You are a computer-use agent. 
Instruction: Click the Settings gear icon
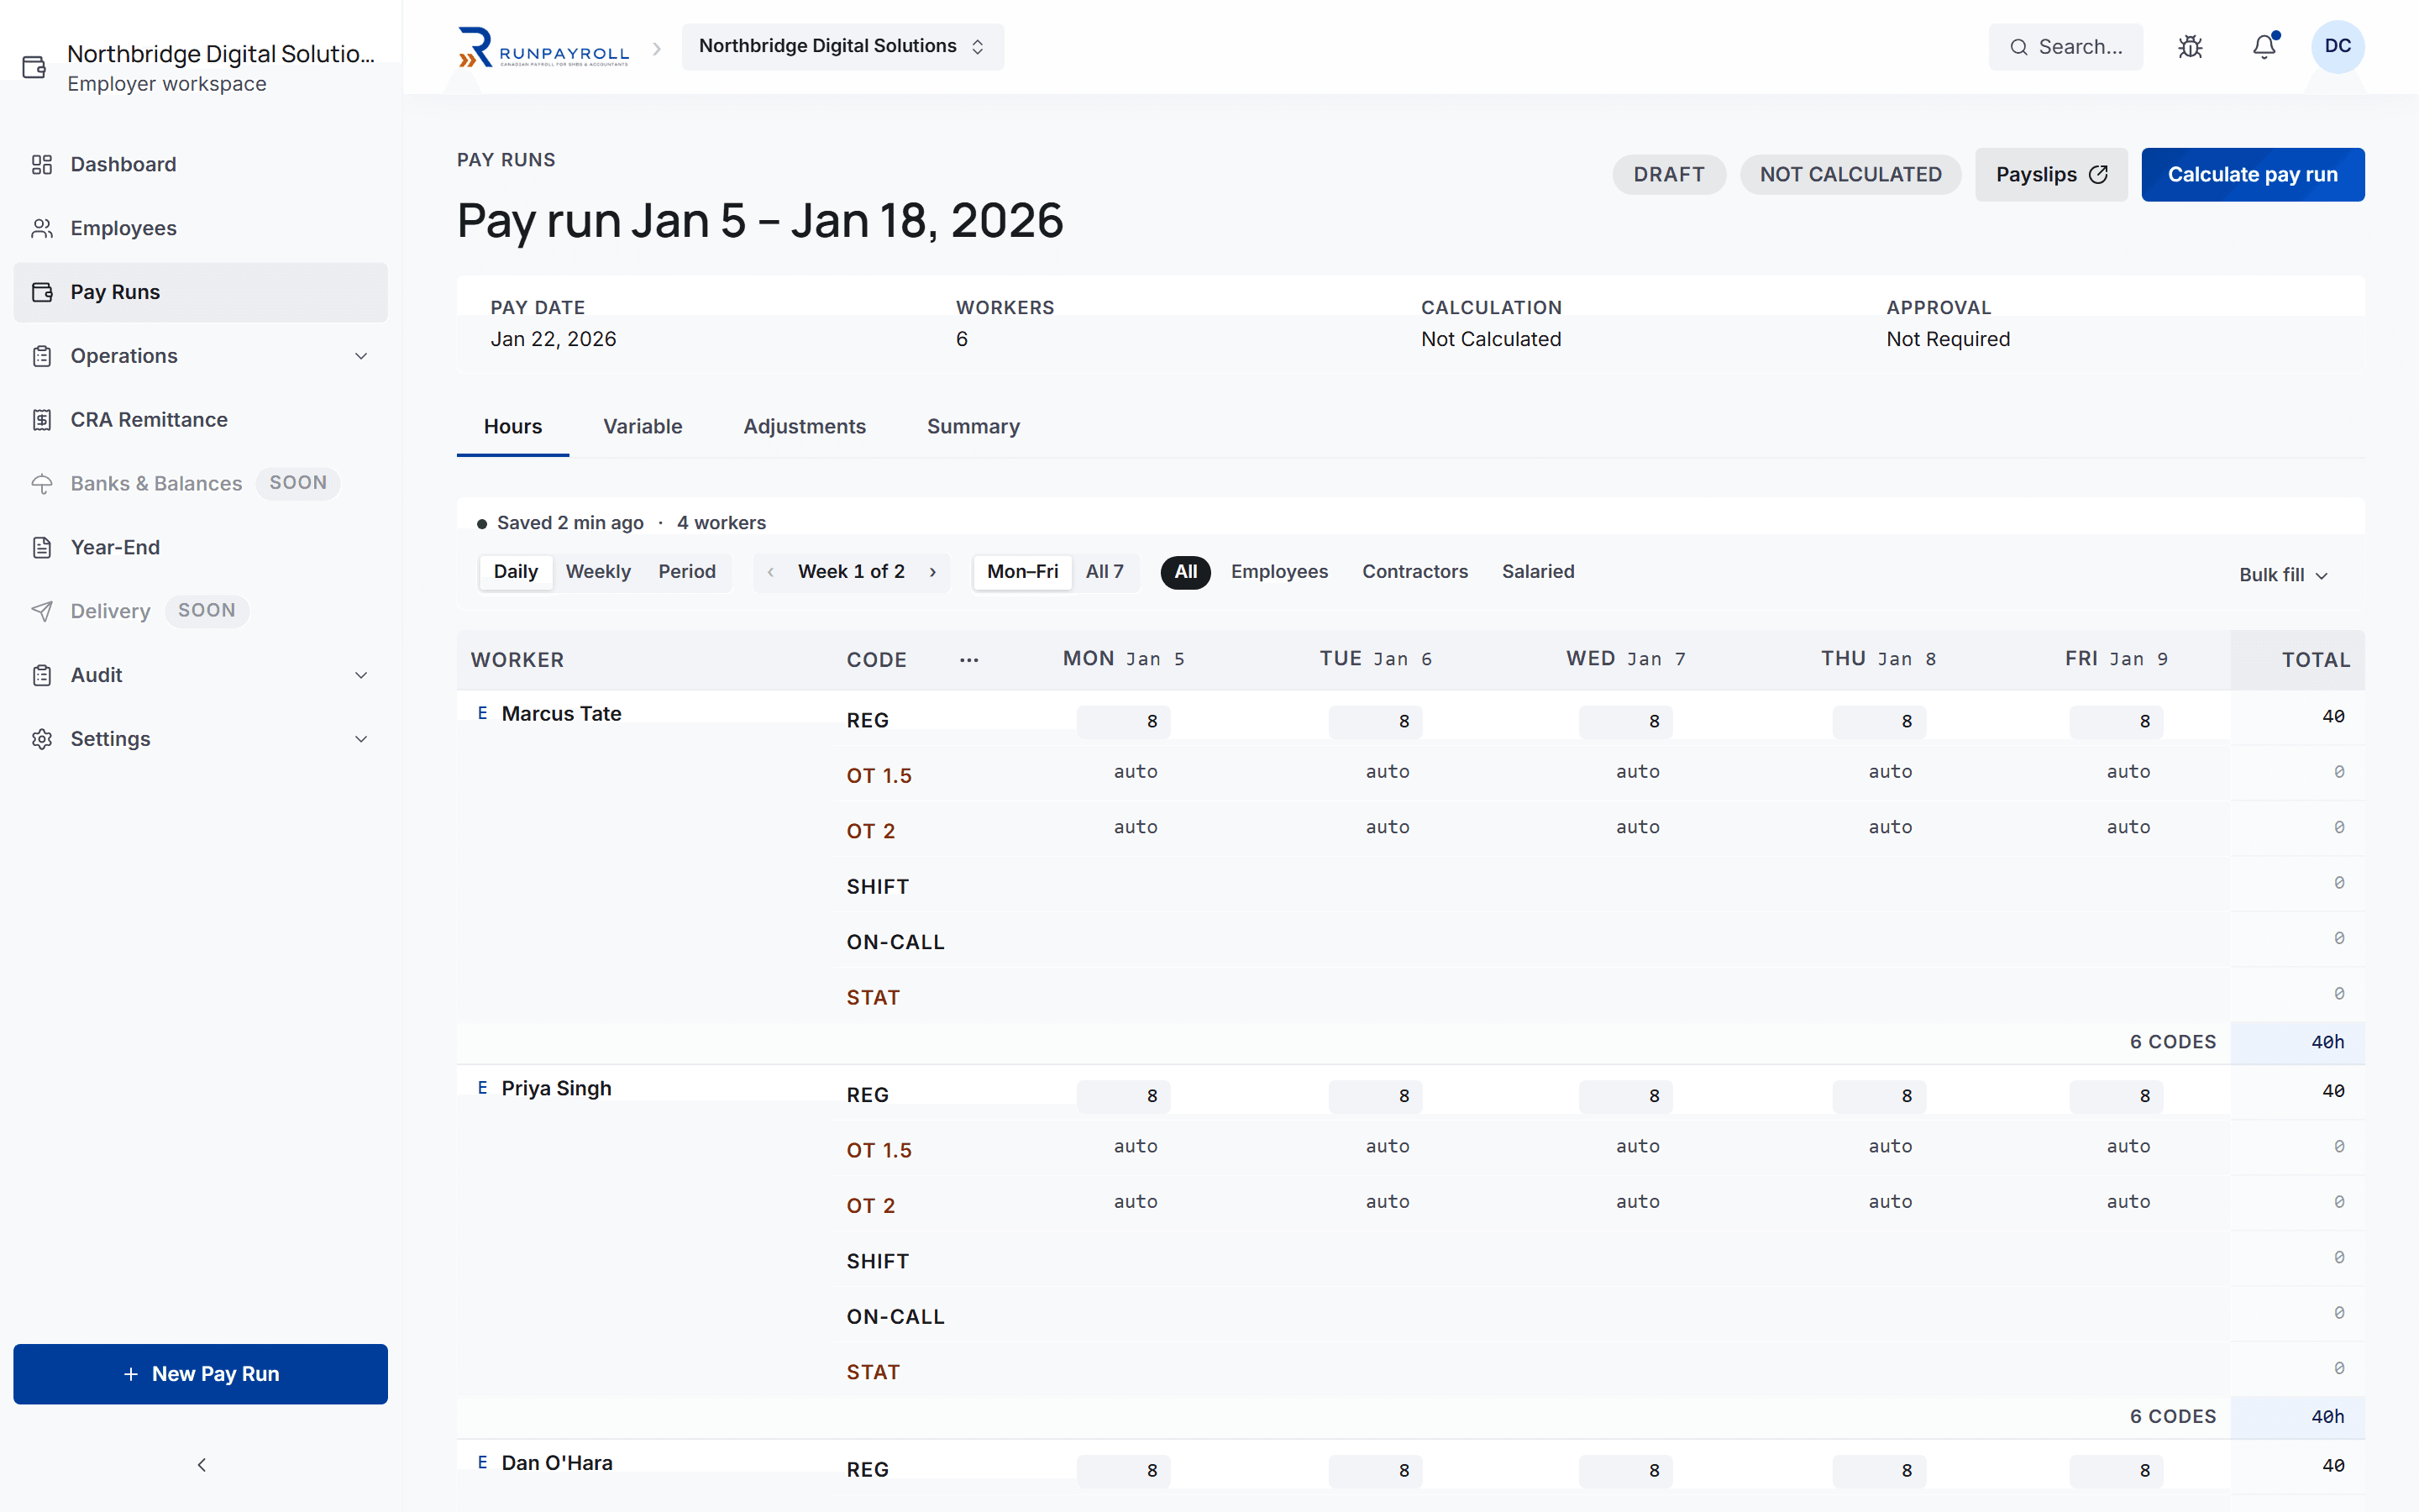[x=42, y=739]
